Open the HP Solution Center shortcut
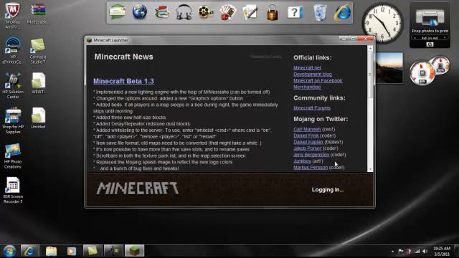The image size is (459, 258). point(13,85)
